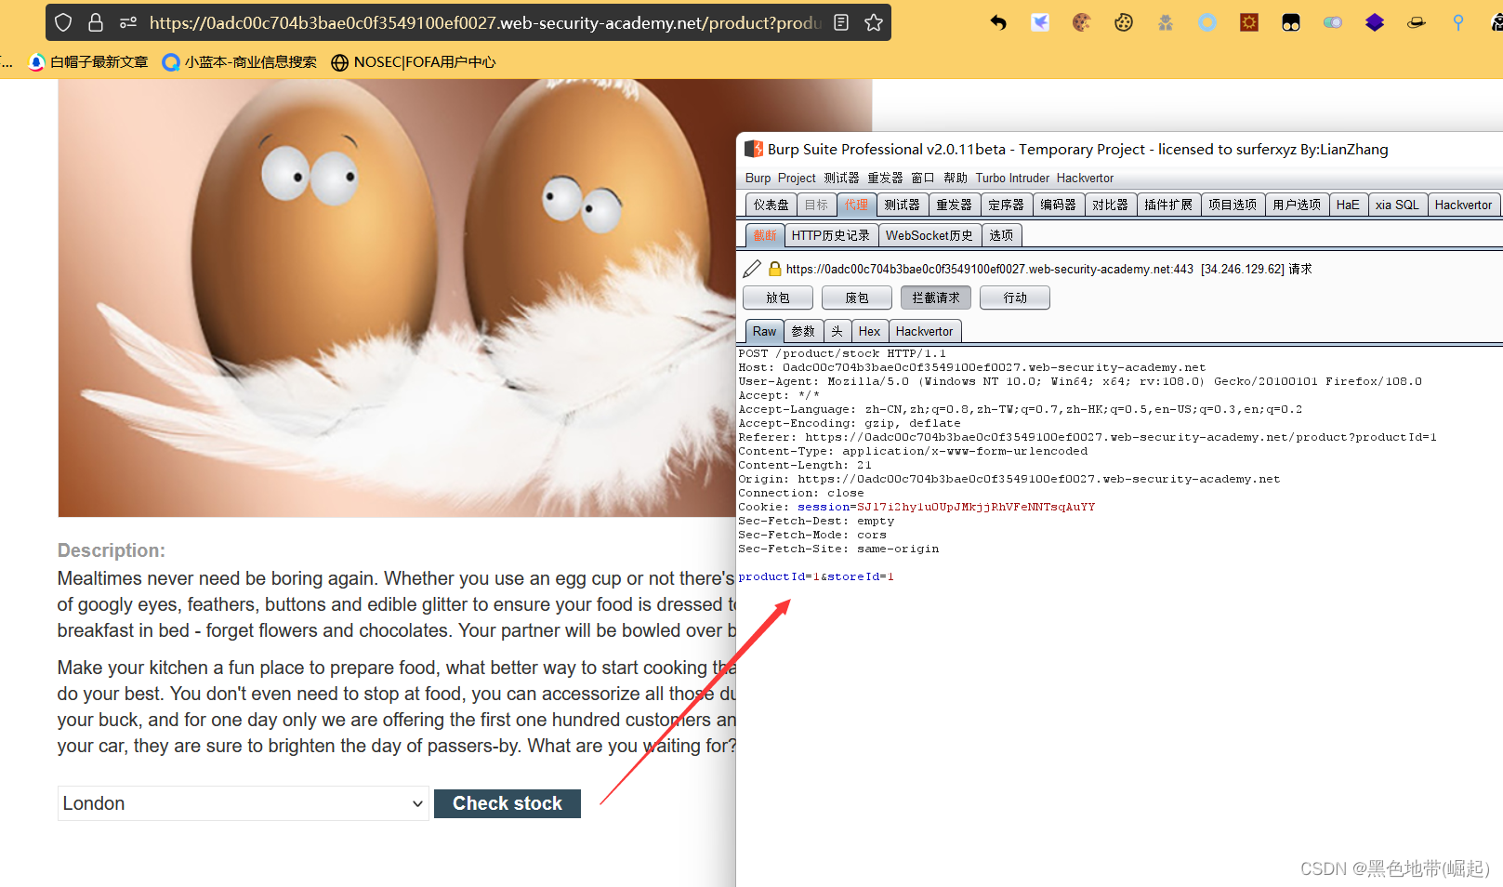Click the pencil edit target icon
This screenshot has height=887, width=1503.
[752, 269]
